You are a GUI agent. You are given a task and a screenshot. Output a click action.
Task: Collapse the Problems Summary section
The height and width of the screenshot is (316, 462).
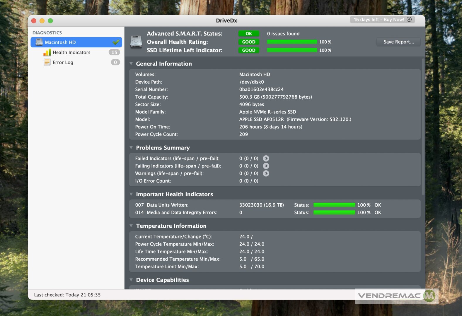click(131, 148)
